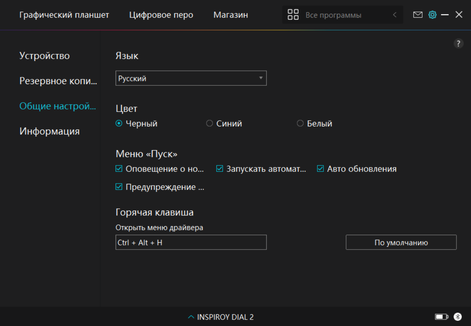471x326 pixels.
Task: Open the Язык language dropdown
Action: [191, 78]
